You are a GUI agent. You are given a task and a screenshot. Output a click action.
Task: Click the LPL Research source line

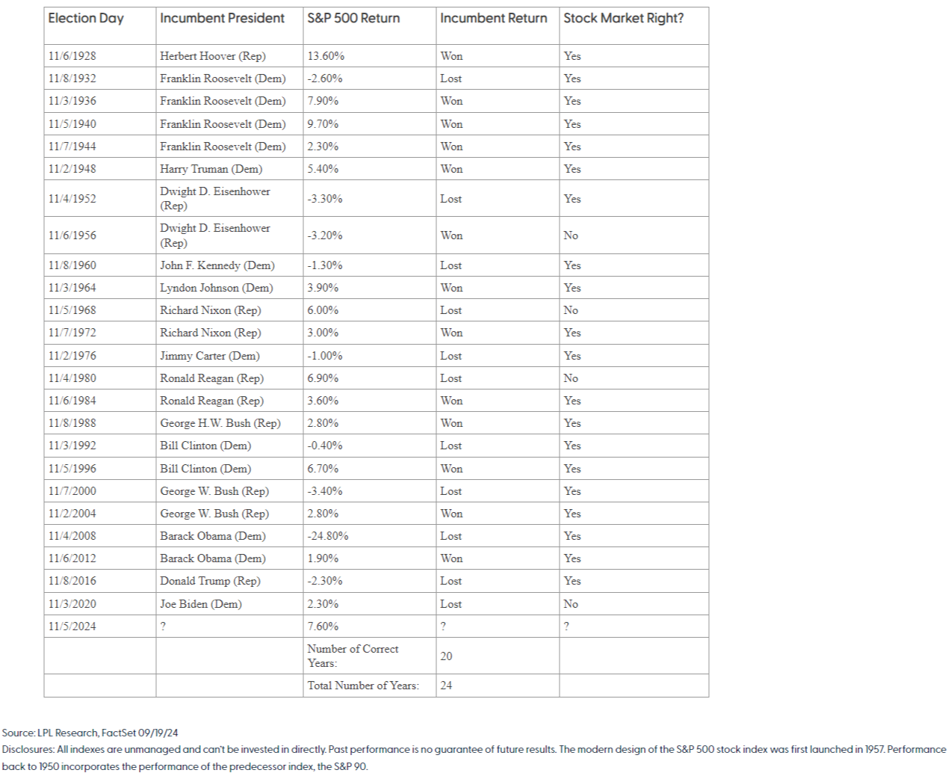[x=90, y=733]
